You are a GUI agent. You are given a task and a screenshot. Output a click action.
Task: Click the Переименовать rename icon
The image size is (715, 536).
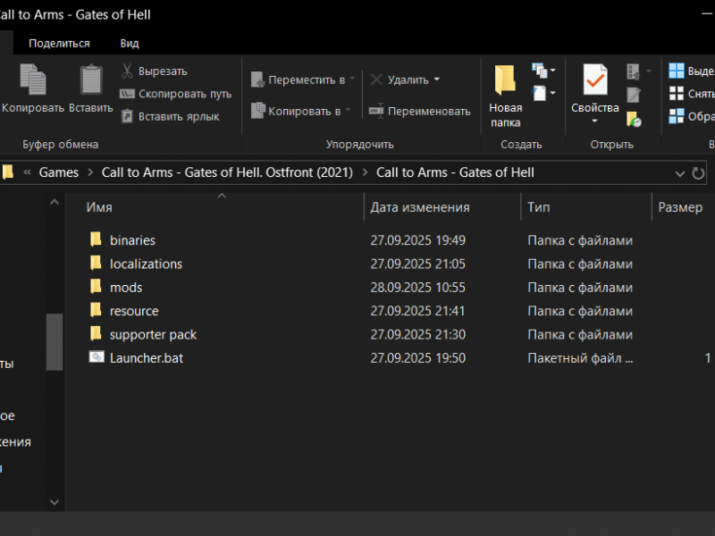(x=376, y=111)
